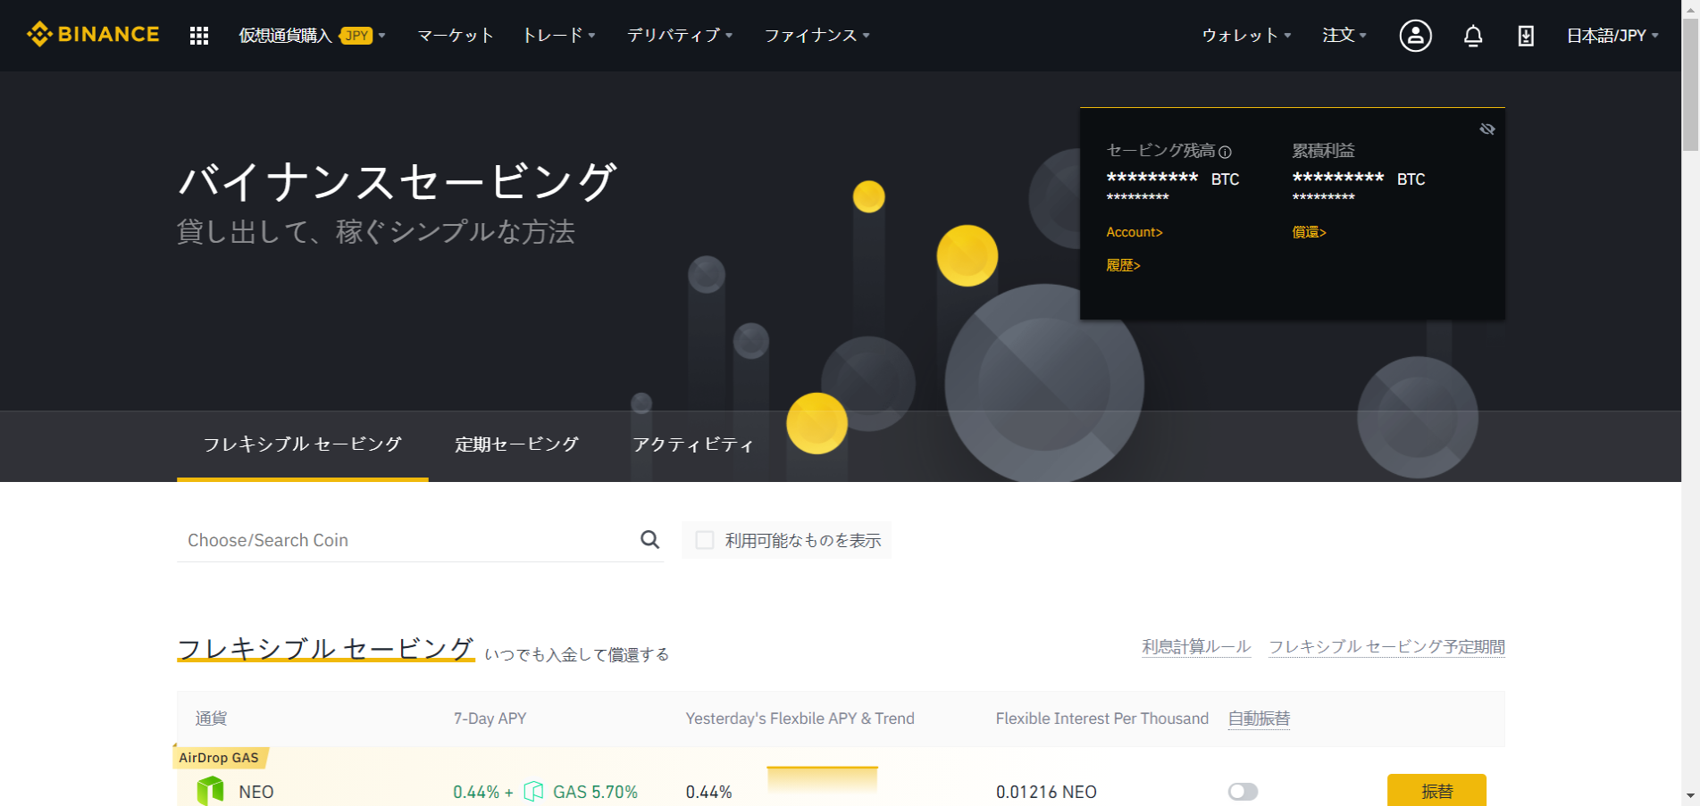
Task: Open the マーケット menu item
Action: (x=456, y=36)
